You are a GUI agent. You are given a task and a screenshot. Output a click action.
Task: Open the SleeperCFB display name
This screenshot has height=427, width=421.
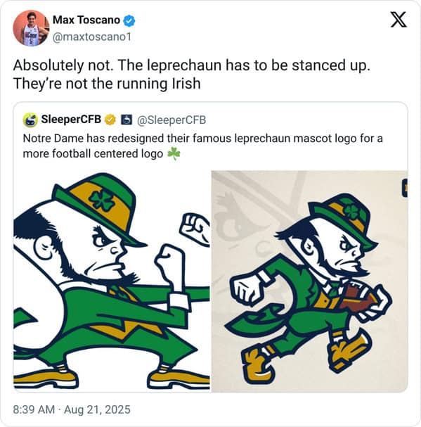click(x=71, y=120)
